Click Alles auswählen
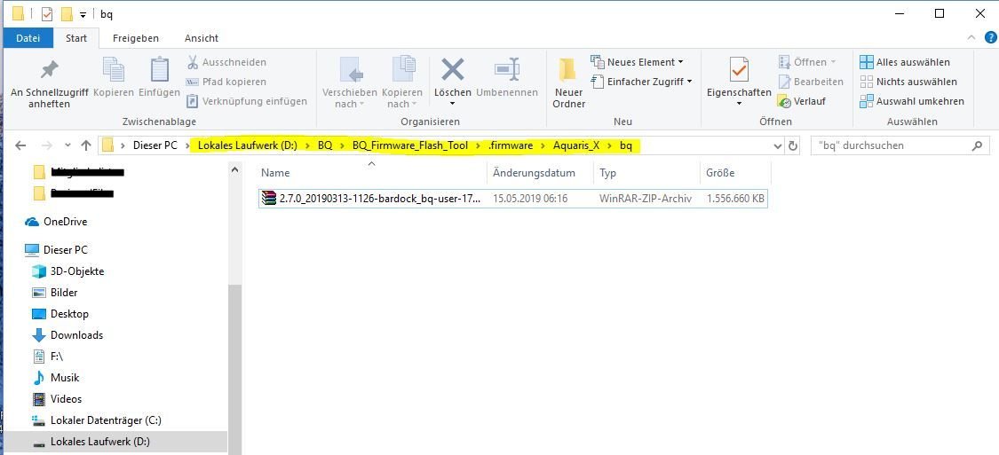Image resolution: width=999 pixels, height=455 pixels. (x=905, y=62)
